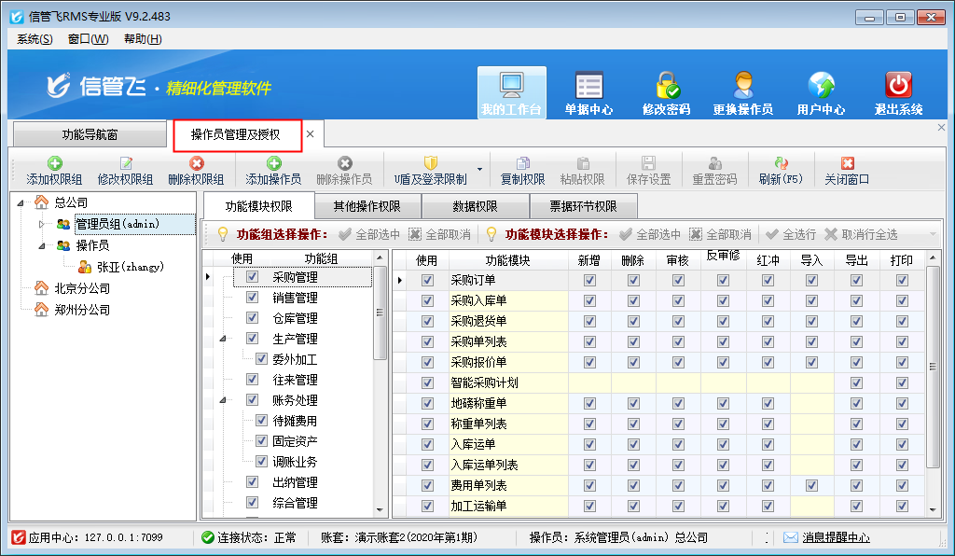This screenshot has width=955, height=556.
Task: Toggle 固定资产 checkbox
Action: click(x=261, y=440)
